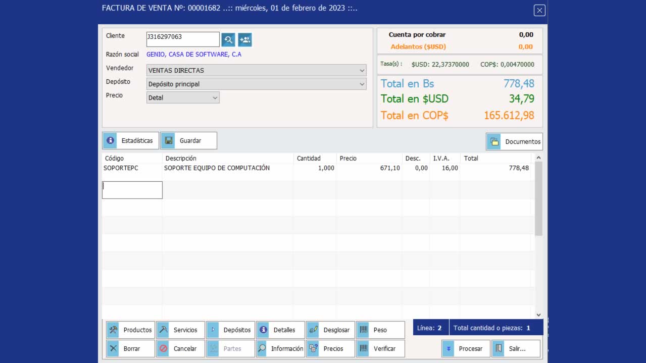Click Total en COP$ value 165.612,98

[509, 115]
